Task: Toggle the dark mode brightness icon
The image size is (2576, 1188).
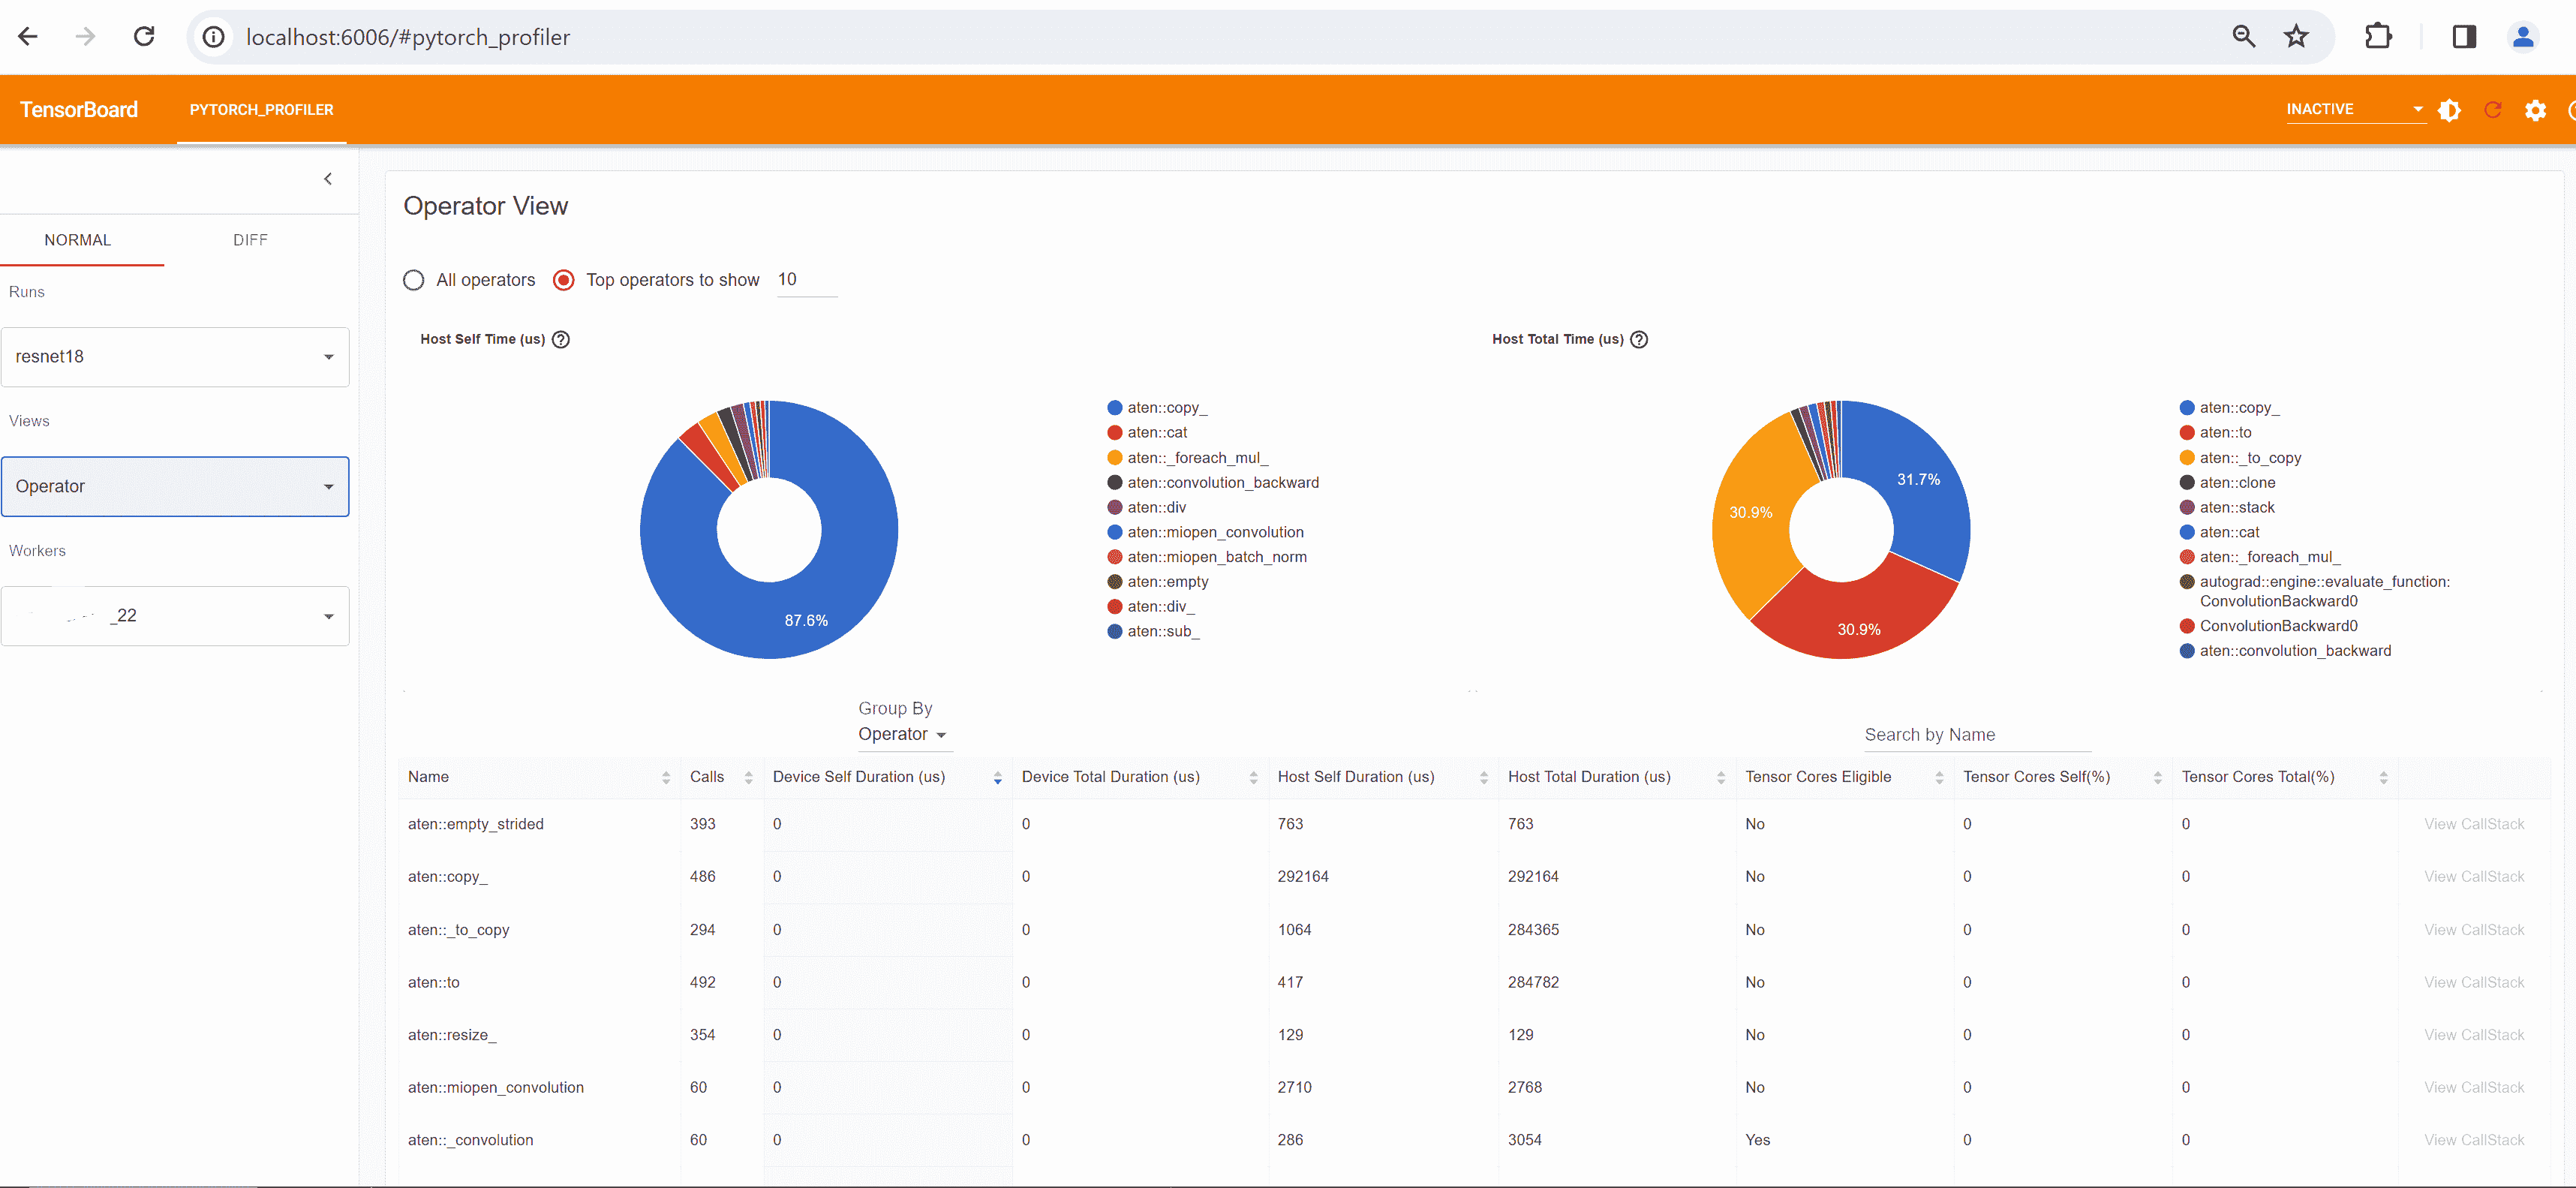Action: (x=2449, y=110)
